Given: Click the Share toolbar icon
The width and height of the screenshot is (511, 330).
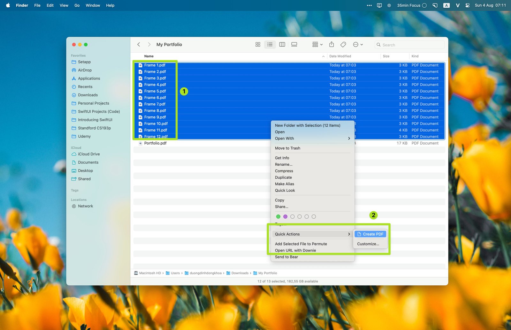Looking at the screenshot, I should 332,45.
